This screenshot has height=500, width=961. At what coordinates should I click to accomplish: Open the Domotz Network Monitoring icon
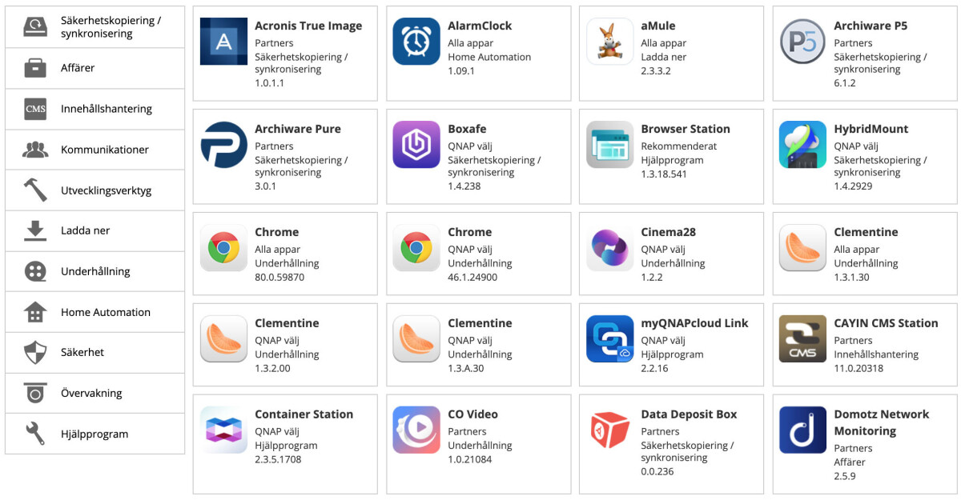click(x=802, y=430)
